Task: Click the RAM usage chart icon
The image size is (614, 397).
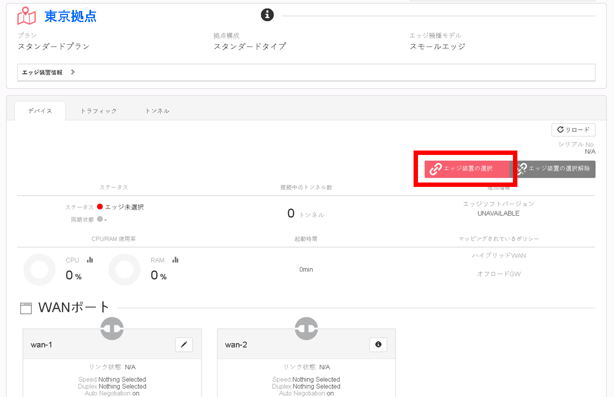Action: coord(176,260)
